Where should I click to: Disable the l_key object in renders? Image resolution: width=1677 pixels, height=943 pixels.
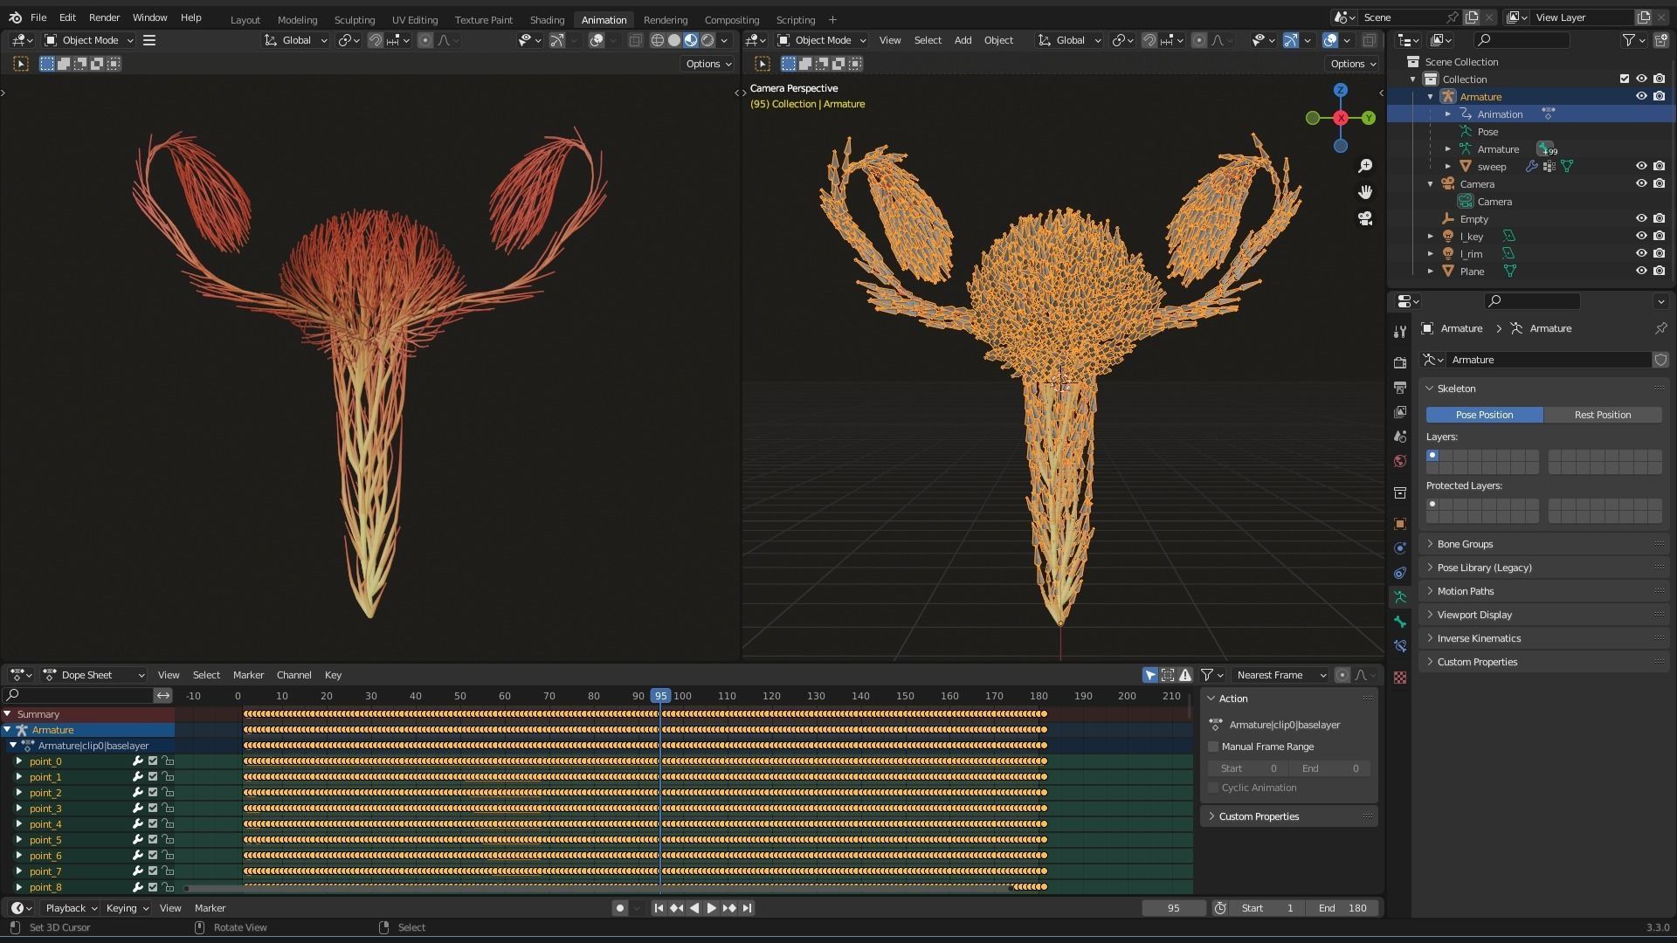[x=1659, y=236]
